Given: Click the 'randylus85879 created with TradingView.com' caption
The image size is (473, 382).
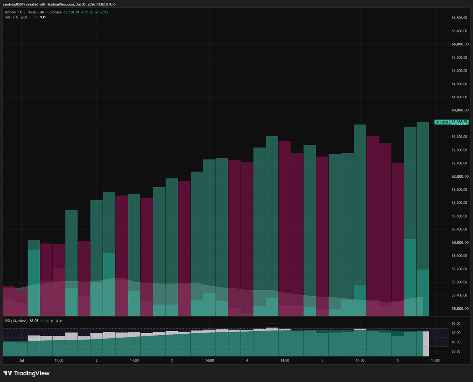Looking at the screenshot, I should coord(39,4).
